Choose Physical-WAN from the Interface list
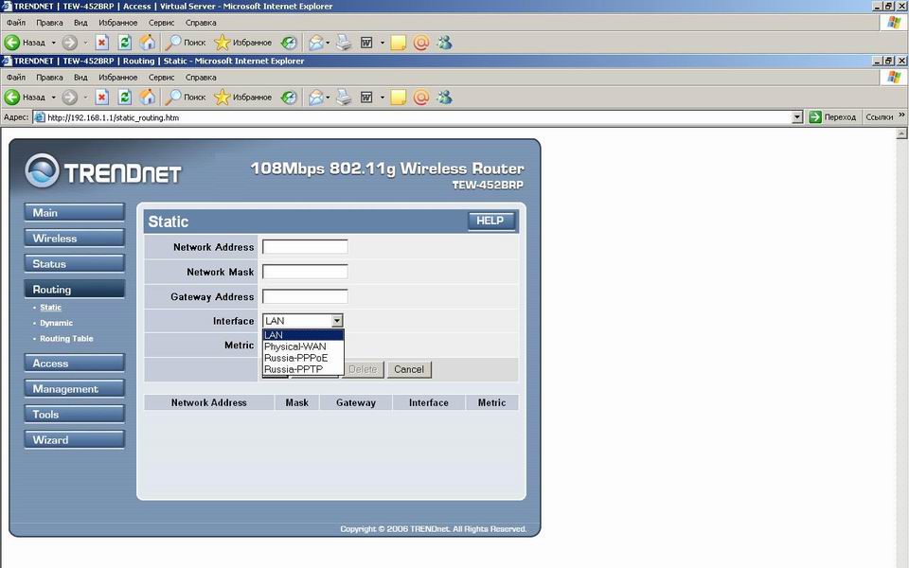 [x=303, y=346]
